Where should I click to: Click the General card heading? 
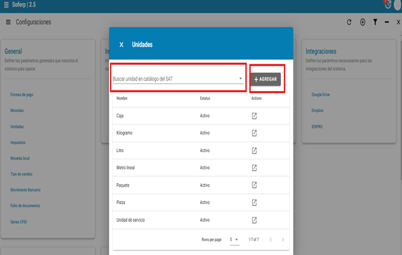[13, 51]
